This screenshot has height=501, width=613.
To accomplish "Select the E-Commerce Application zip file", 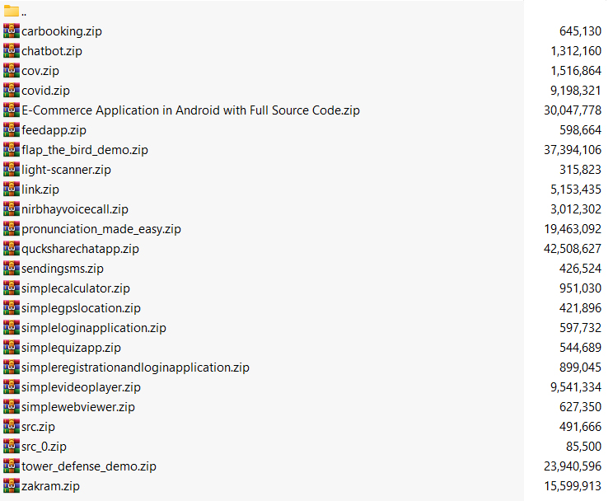I will [x=190, y=110].
